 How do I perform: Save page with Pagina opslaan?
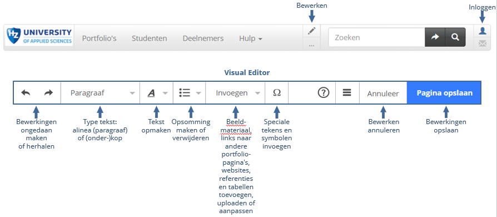tap(444, 92)
